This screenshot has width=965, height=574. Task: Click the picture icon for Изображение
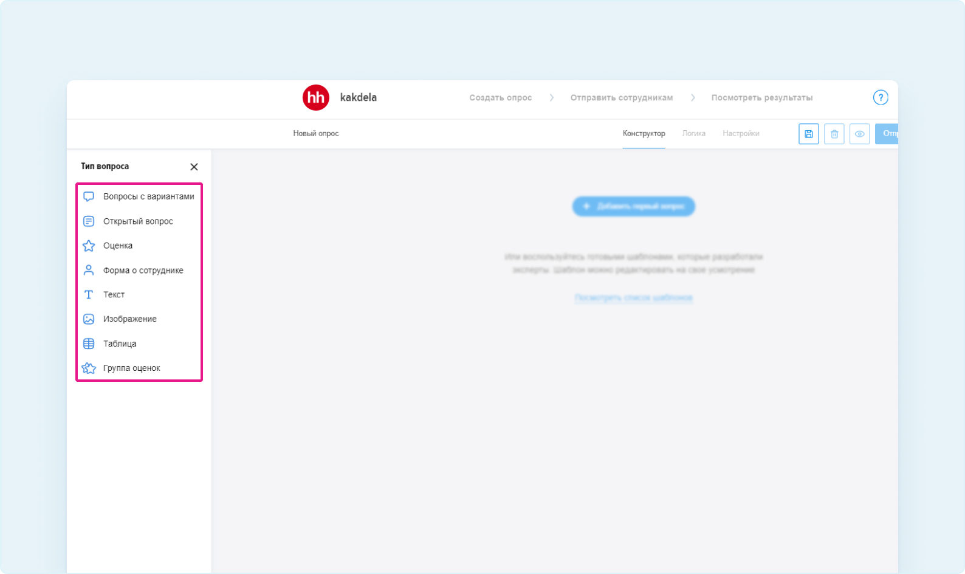(x=89, y=319)
